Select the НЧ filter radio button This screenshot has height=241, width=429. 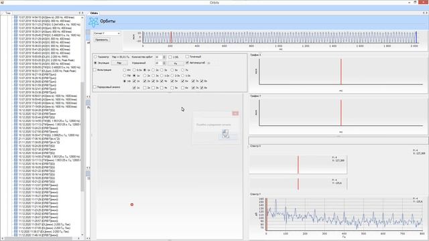(125, 70)
